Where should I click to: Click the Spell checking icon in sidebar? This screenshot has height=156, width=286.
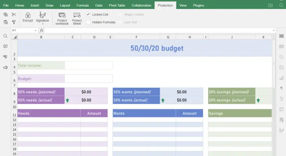6,57
